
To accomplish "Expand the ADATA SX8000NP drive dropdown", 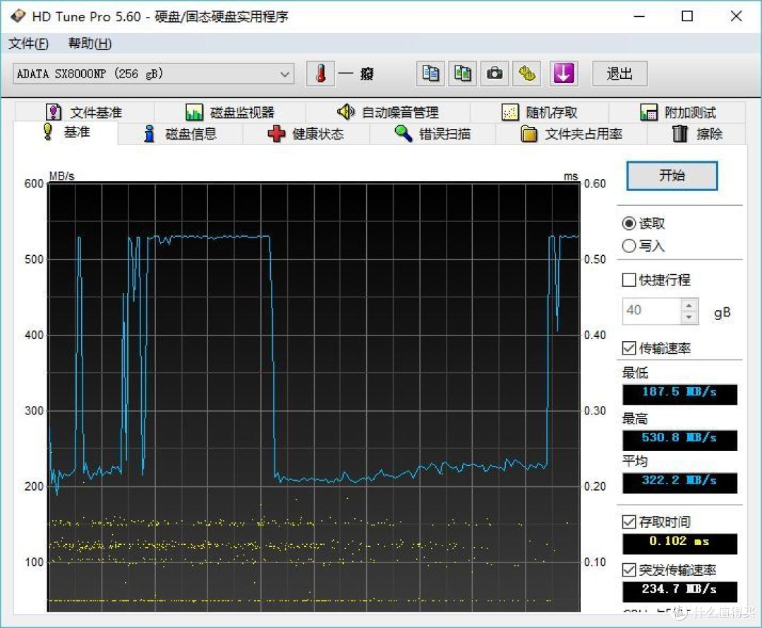I will 154,74.
